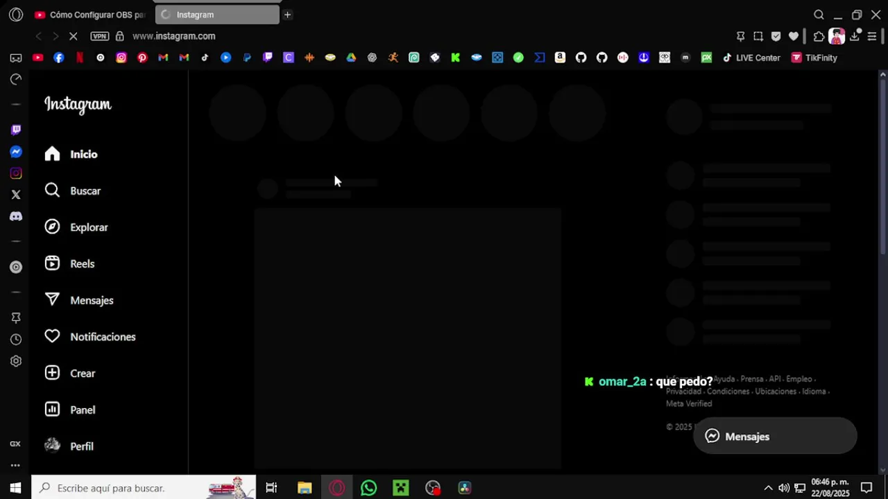This screenshot has width=888, height=499.
Task: Open tab search magnifier
Action: pos(819,15)
